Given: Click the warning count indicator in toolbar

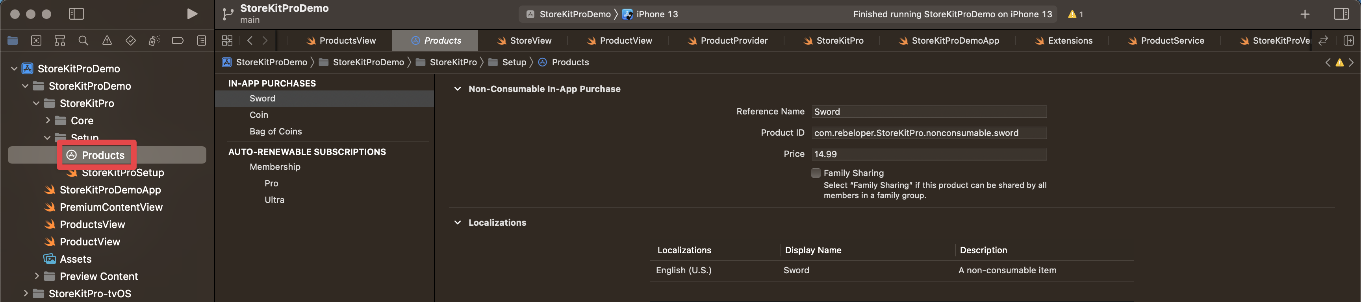Looking at the screenshot, I should pyautogui.click(x=1076, y=14).
